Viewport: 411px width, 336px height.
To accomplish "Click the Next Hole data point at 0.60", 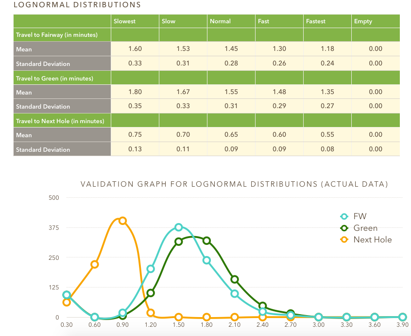I will pos(95,264).
